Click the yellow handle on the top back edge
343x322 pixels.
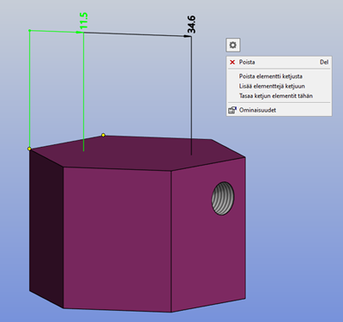coord(103,135)
